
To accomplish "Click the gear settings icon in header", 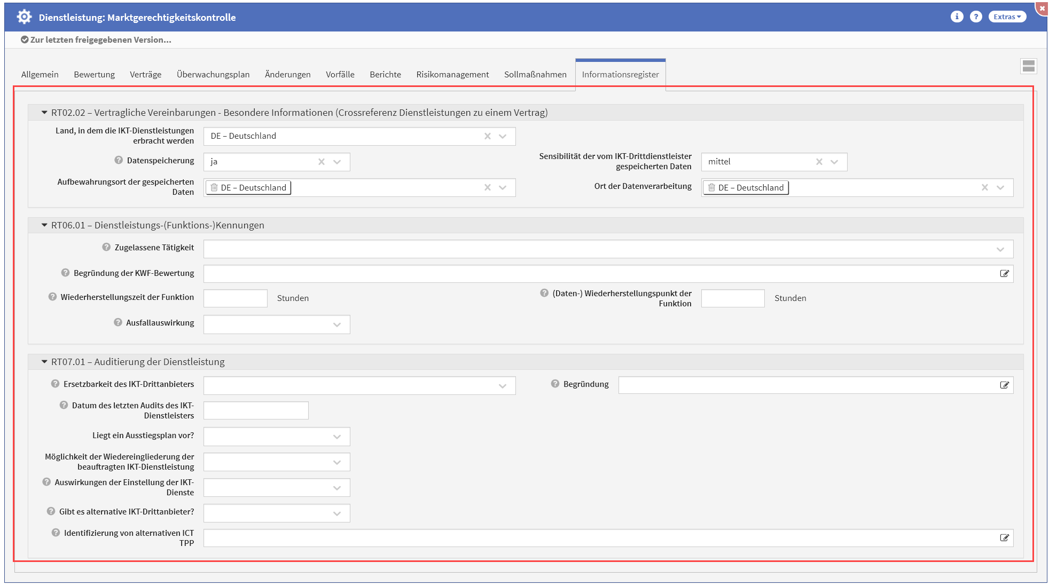I will (24, 17).
